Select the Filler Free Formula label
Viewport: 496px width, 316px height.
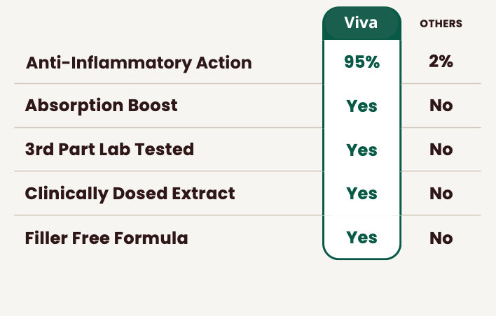click(x=106, y=238)
